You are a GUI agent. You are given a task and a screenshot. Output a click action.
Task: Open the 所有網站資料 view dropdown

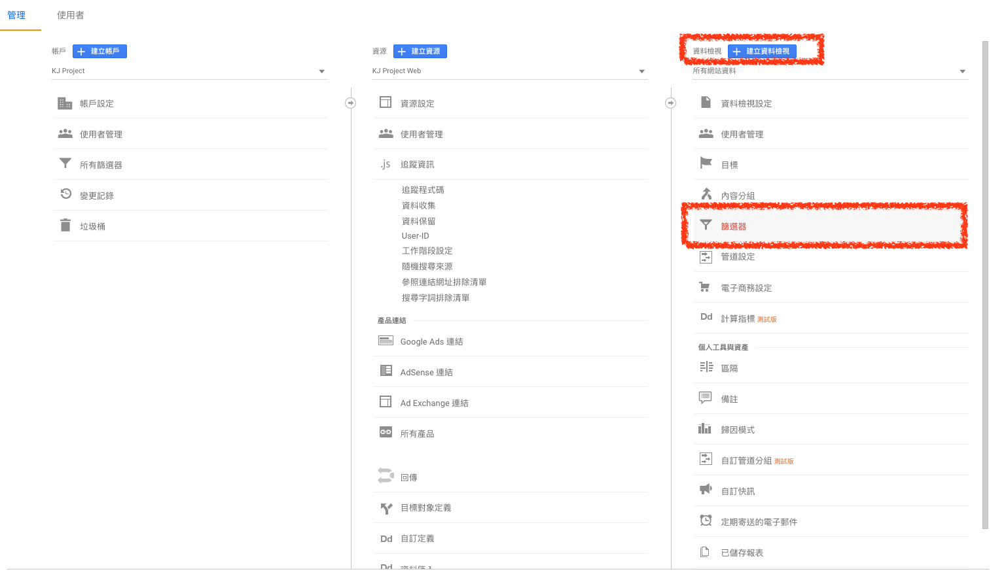click(x=831, y=71)
